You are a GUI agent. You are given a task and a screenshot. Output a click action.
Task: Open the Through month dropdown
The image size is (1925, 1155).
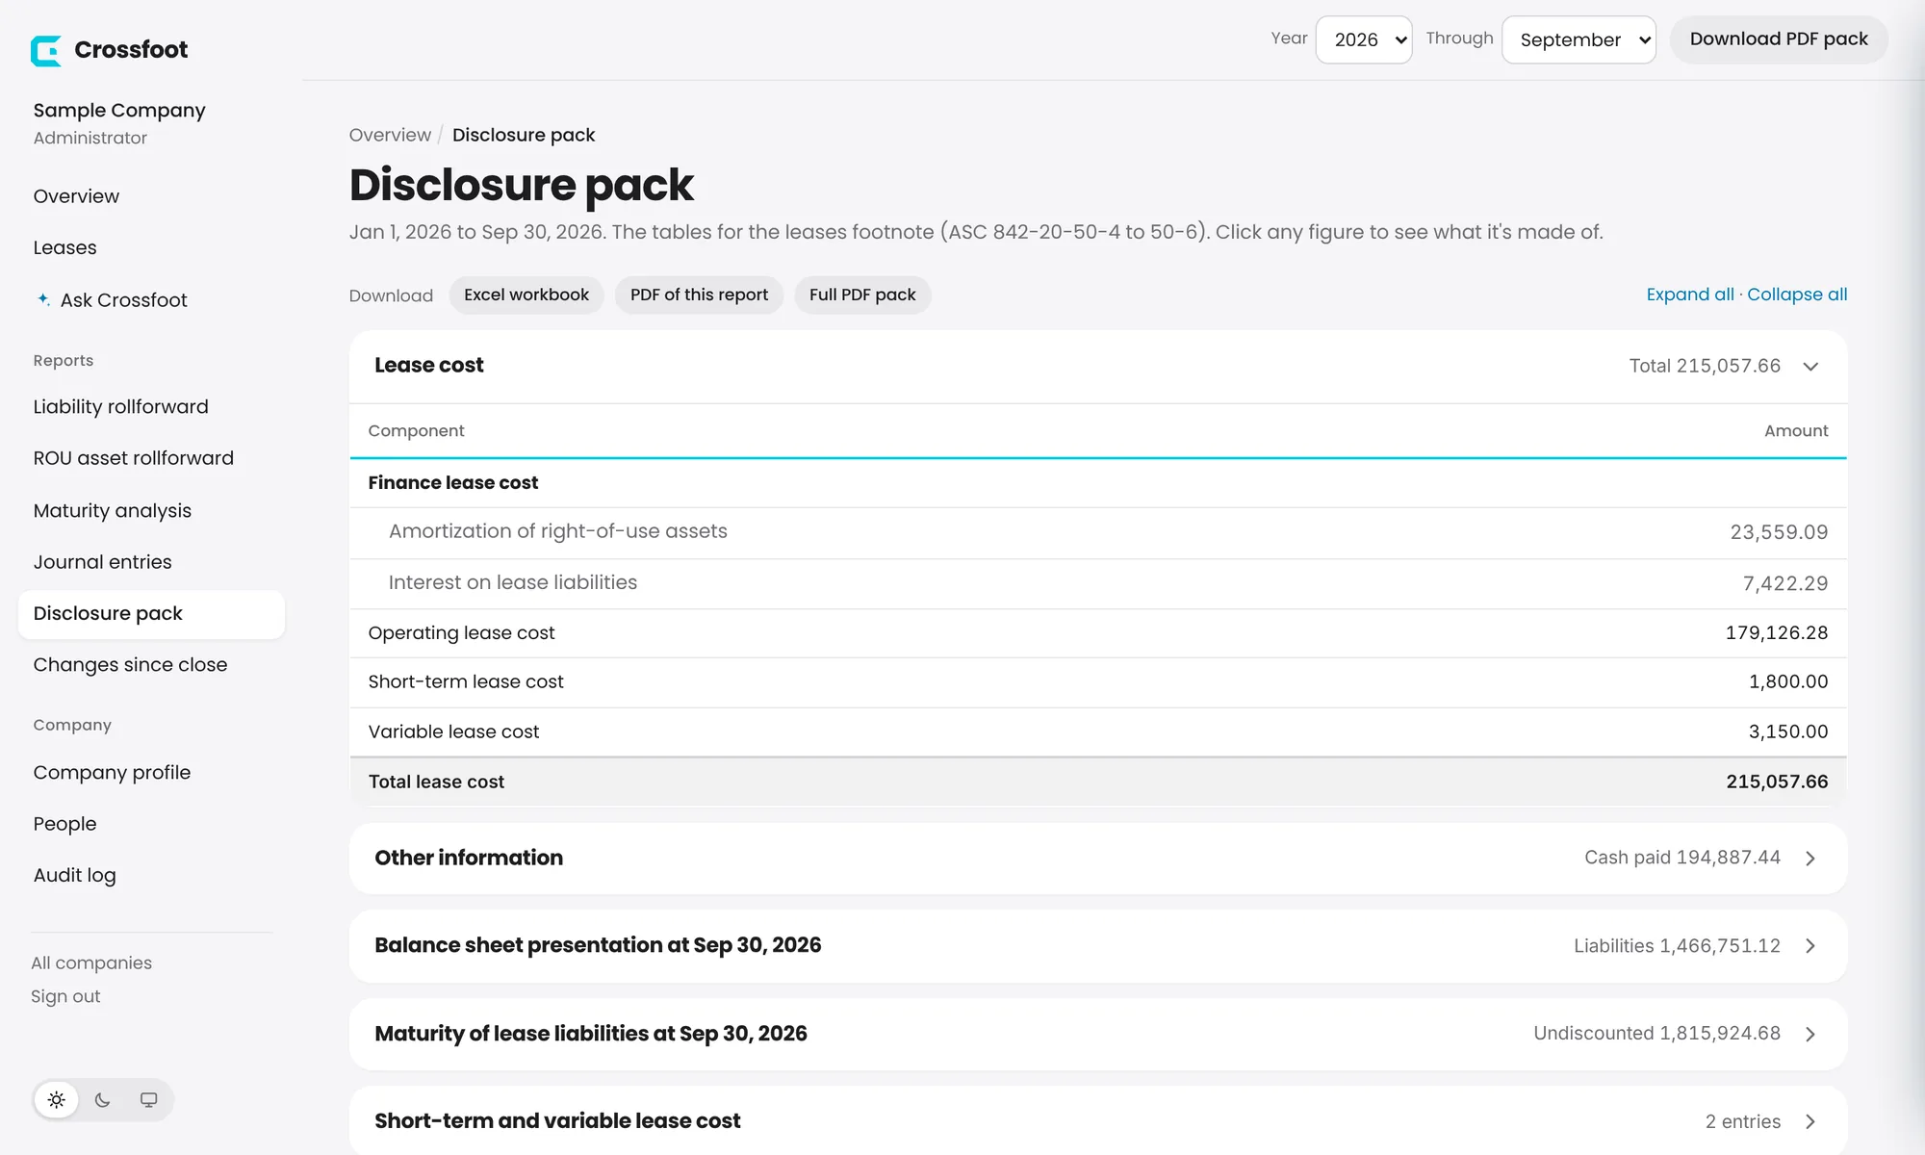[x=1578, y=39]
